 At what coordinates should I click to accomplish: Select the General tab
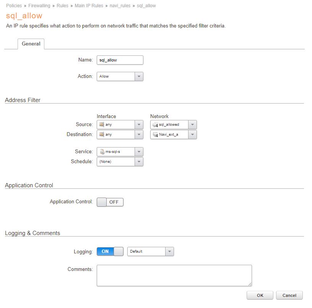click(x=31, y=44)
